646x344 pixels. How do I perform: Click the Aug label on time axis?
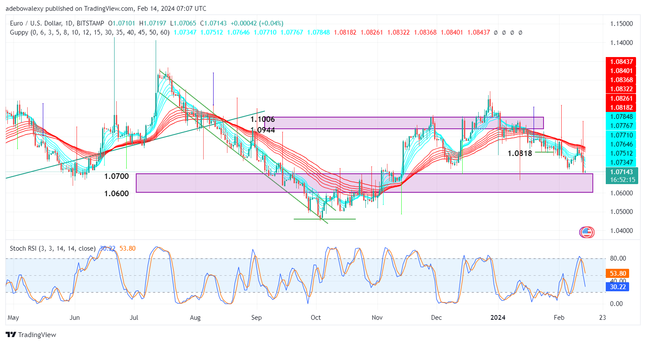click(195, 318)
